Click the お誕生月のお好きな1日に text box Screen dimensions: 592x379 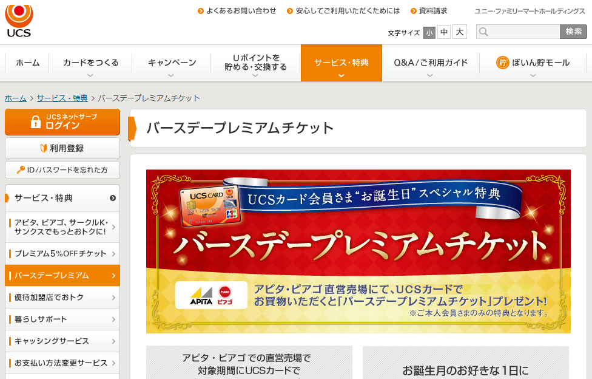pyautogui.click(x=465, y=363)
